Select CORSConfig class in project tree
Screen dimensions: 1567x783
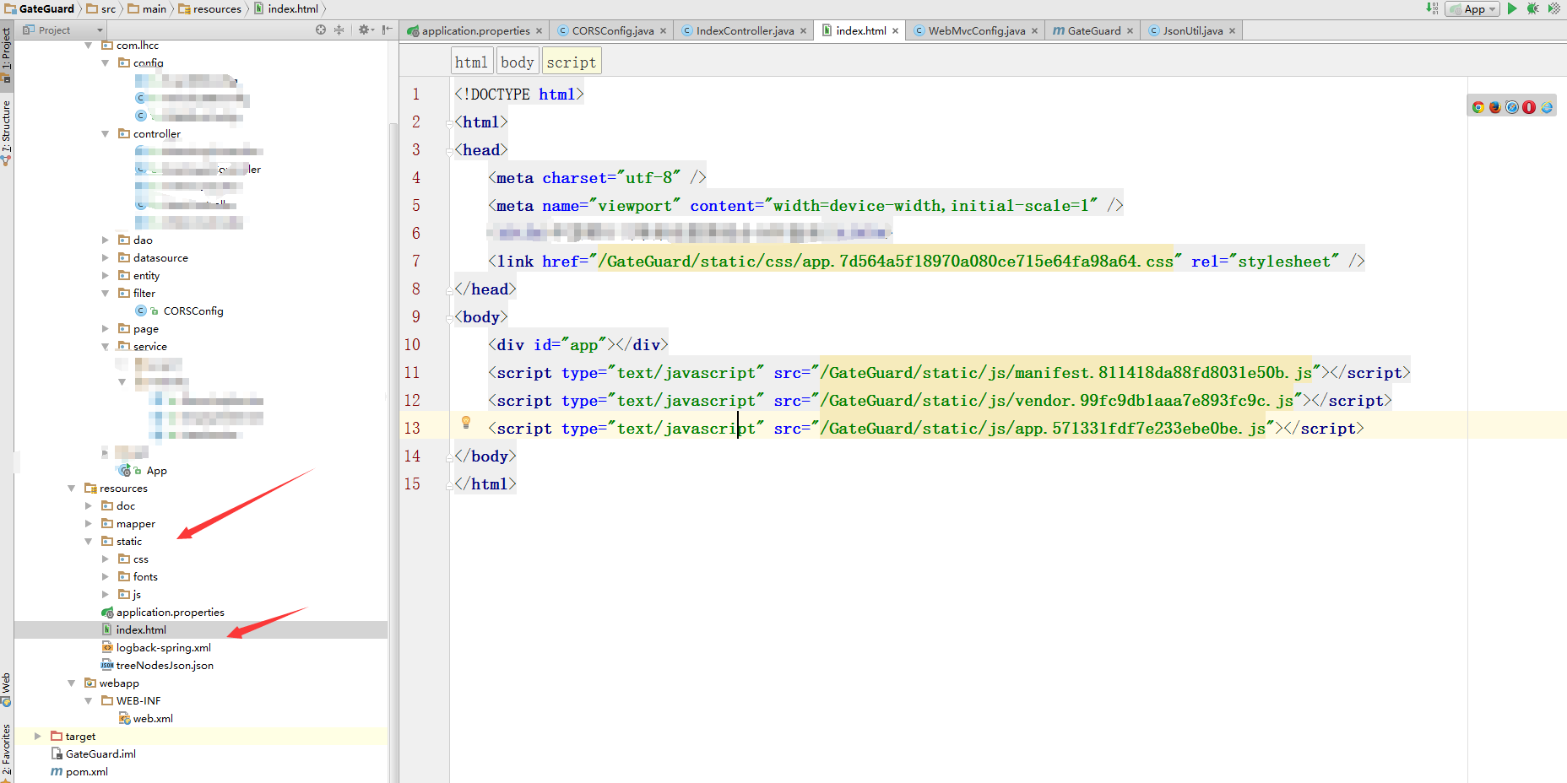(x=193, y=311)
